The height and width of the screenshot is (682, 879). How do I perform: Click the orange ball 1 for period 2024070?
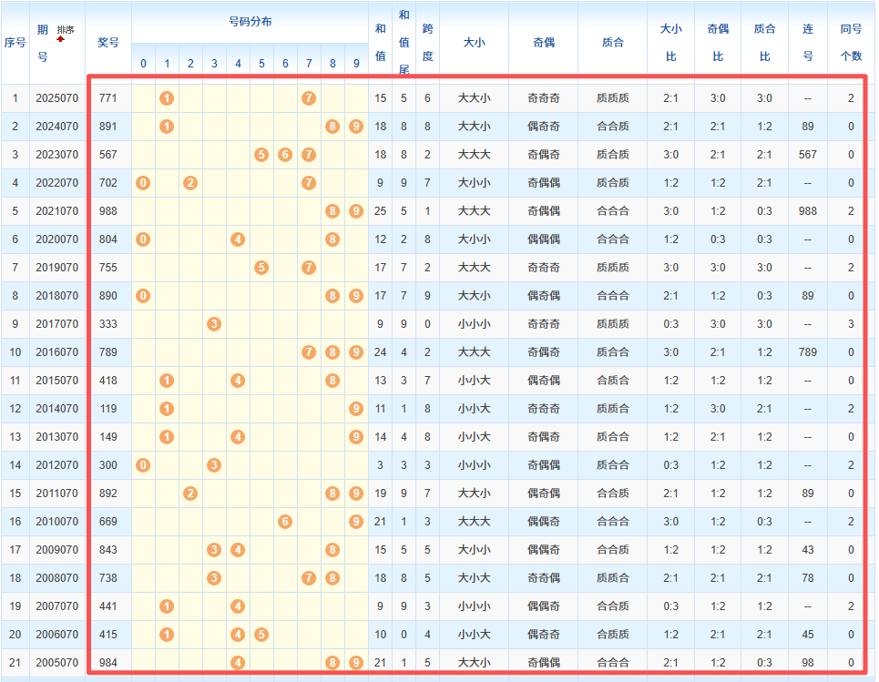coord(167,127)
